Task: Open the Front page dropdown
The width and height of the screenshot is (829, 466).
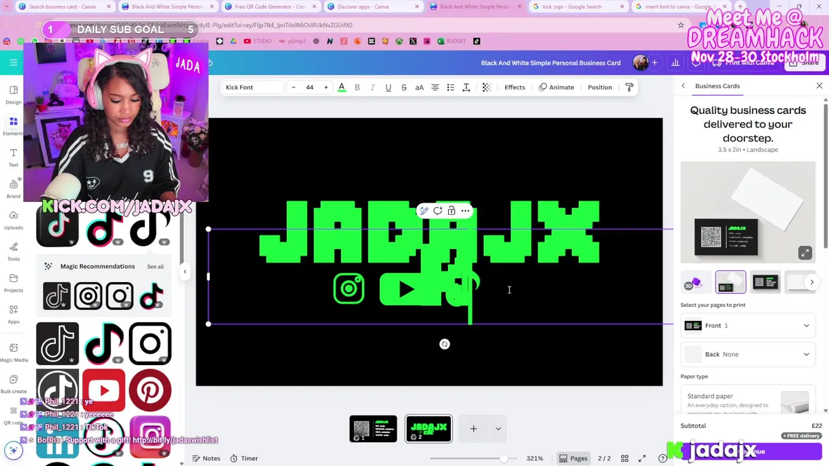Action: click(748, 326)
